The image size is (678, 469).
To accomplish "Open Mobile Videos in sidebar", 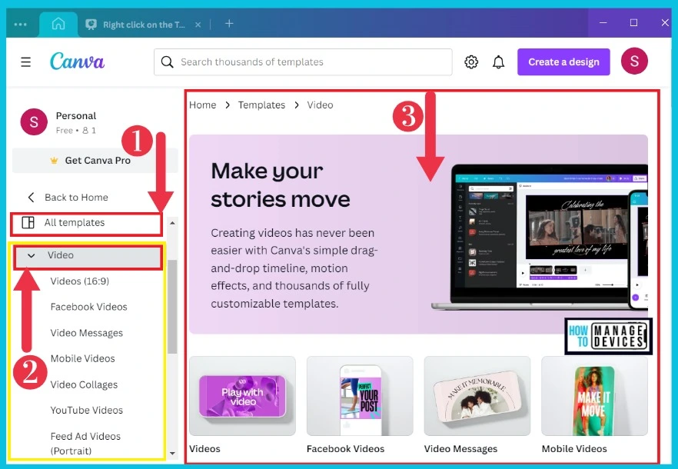I will [x=82, y=359].
